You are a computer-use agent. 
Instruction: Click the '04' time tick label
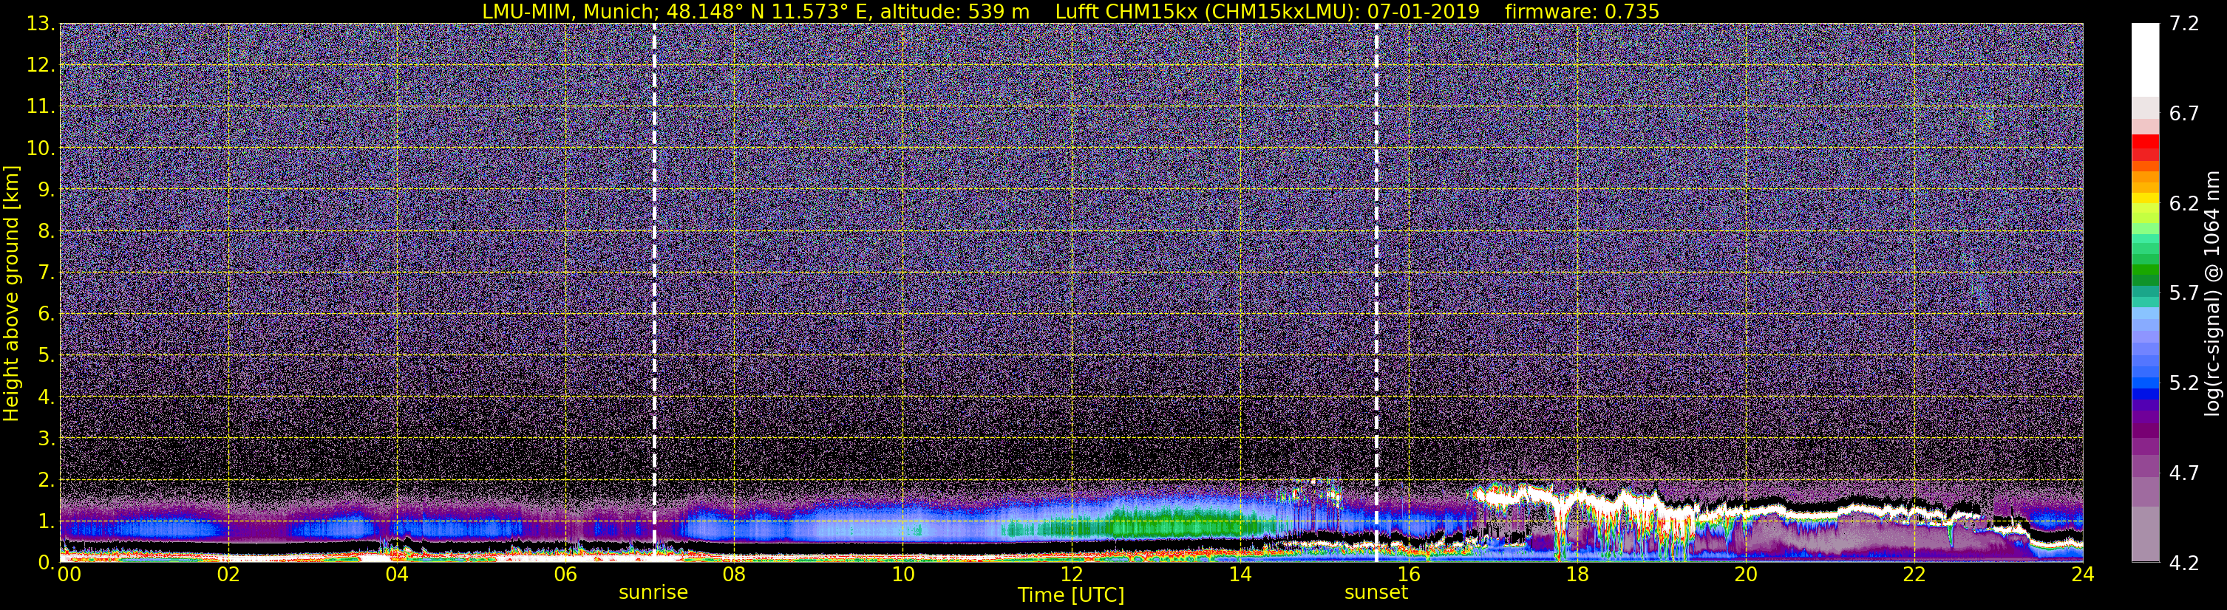click(397, 575)
